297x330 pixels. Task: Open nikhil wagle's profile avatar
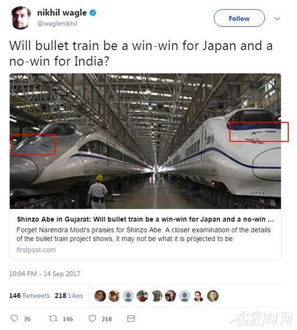point(21,18)
